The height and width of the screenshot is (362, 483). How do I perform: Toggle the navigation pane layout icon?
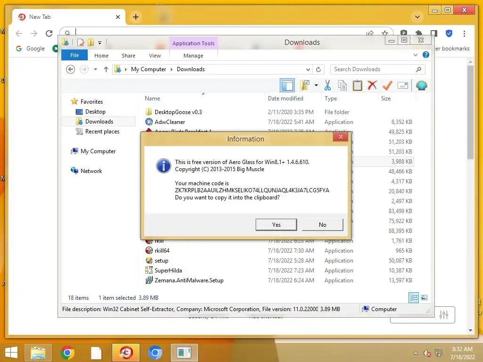pyautogui.click(x=287, y=85)
